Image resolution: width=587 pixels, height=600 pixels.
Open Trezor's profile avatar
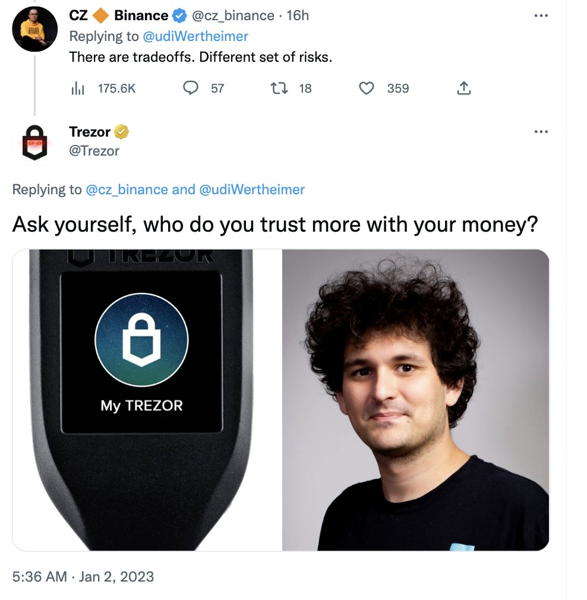(x=35, y=143)
